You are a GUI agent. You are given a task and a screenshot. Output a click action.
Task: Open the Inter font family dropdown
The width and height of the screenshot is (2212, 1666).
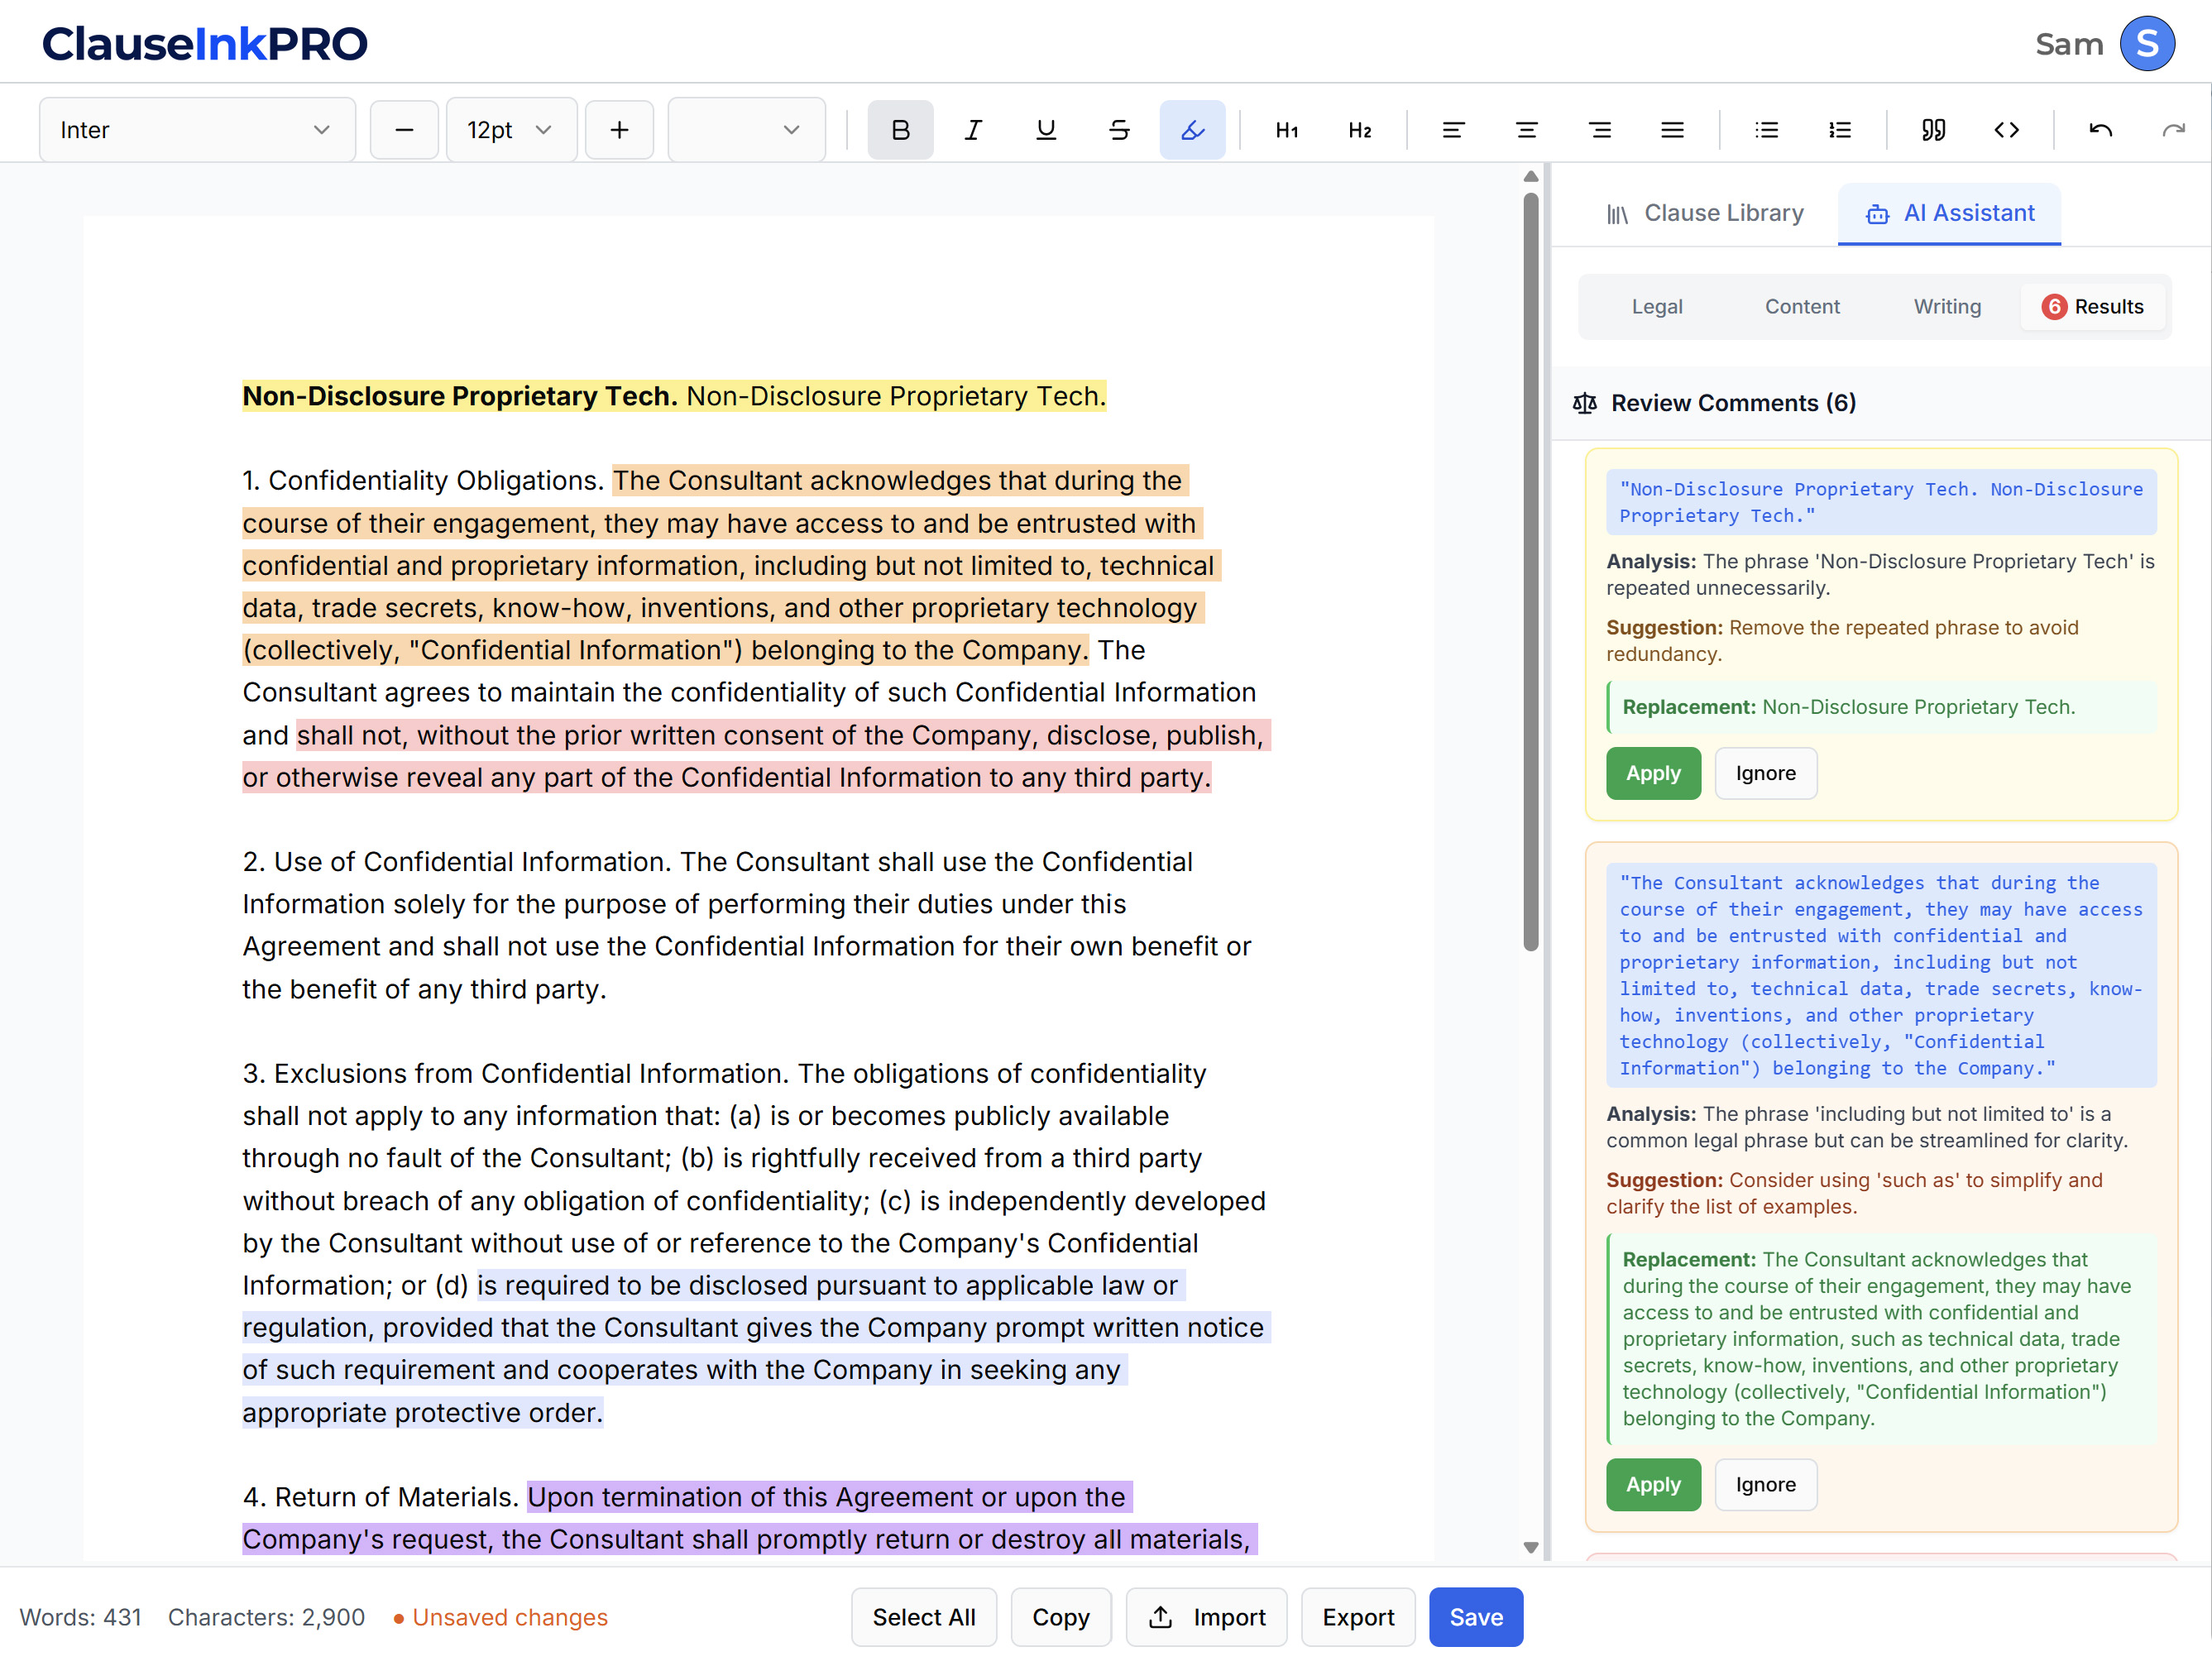tap(197, 129)
